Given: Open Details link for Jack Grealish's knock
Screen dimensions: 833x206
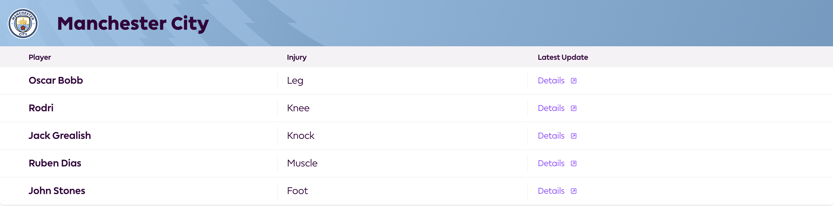Looking at the screenshot, I should [x=551, y=135].
